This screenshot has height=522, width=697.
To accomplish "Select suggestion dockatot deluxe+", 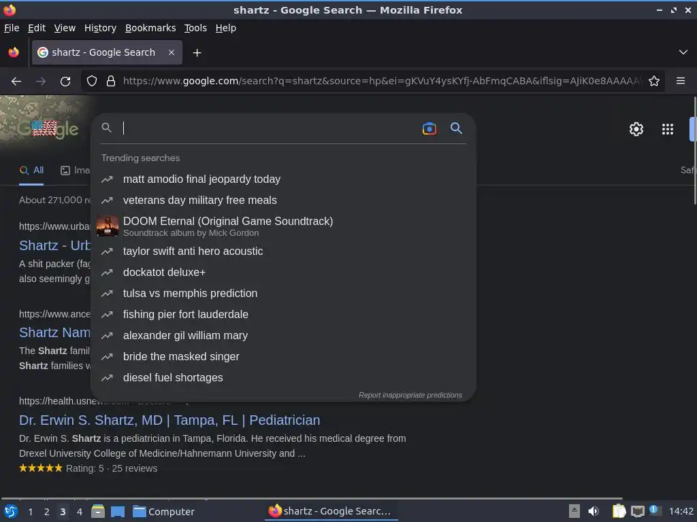I will coord(283,272).
